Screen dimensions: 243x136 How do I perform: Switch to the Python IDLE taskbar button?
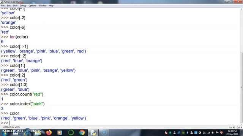[93, 133]
